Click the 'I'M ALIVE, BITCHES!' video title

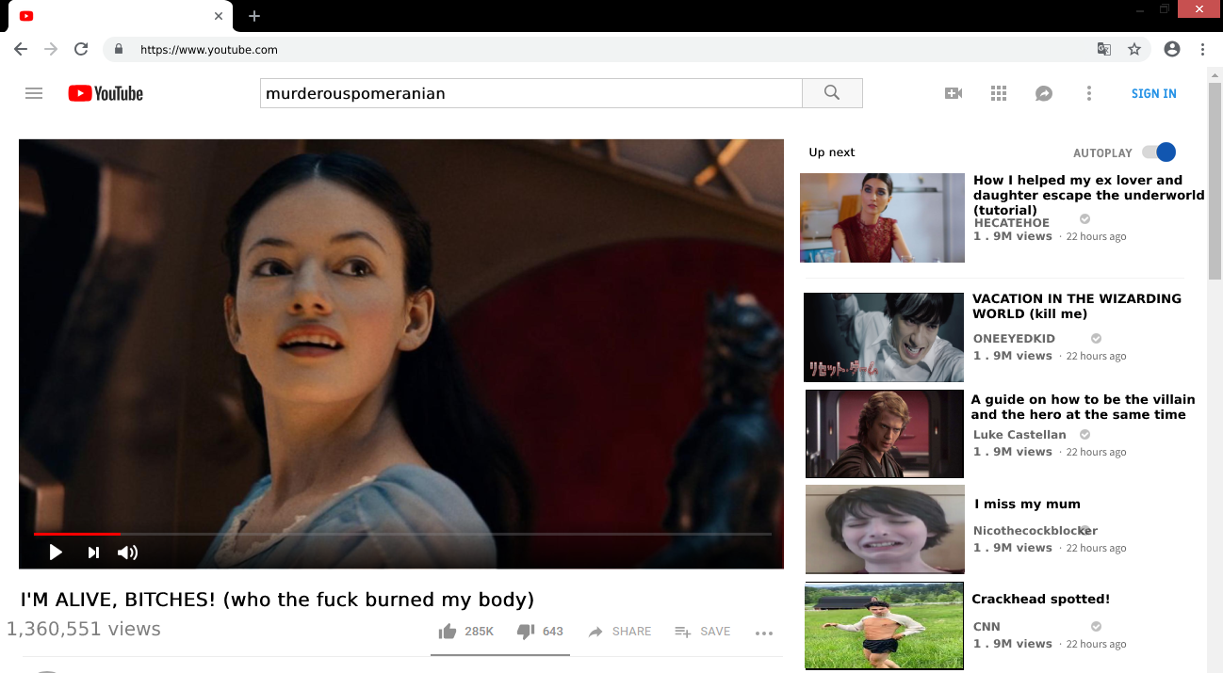(278, 600)
